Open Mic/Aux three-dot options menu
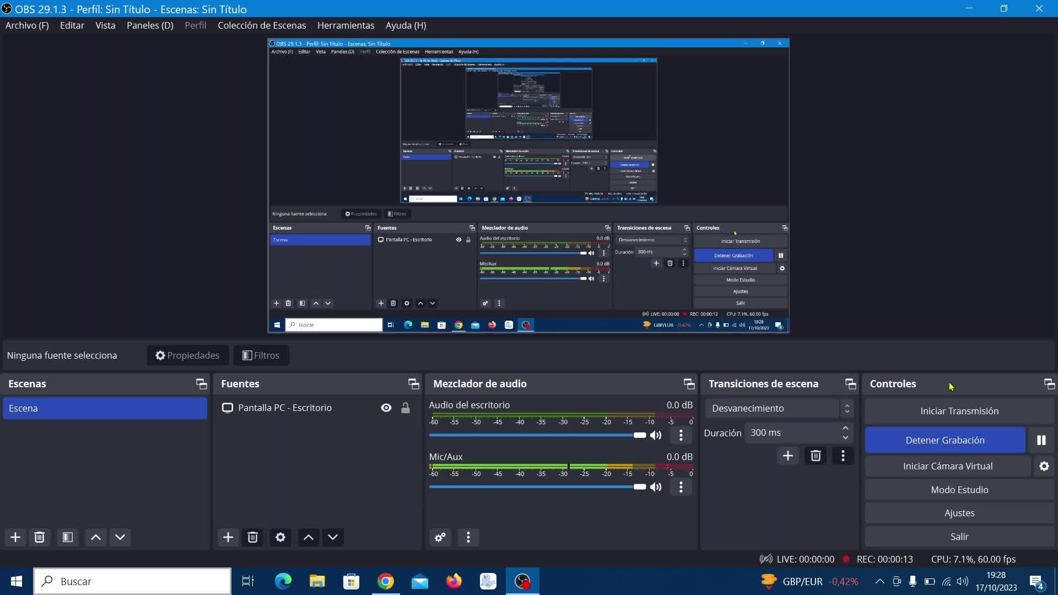The height and width of the screenshot is (595, 1058). tap(681, 487)
